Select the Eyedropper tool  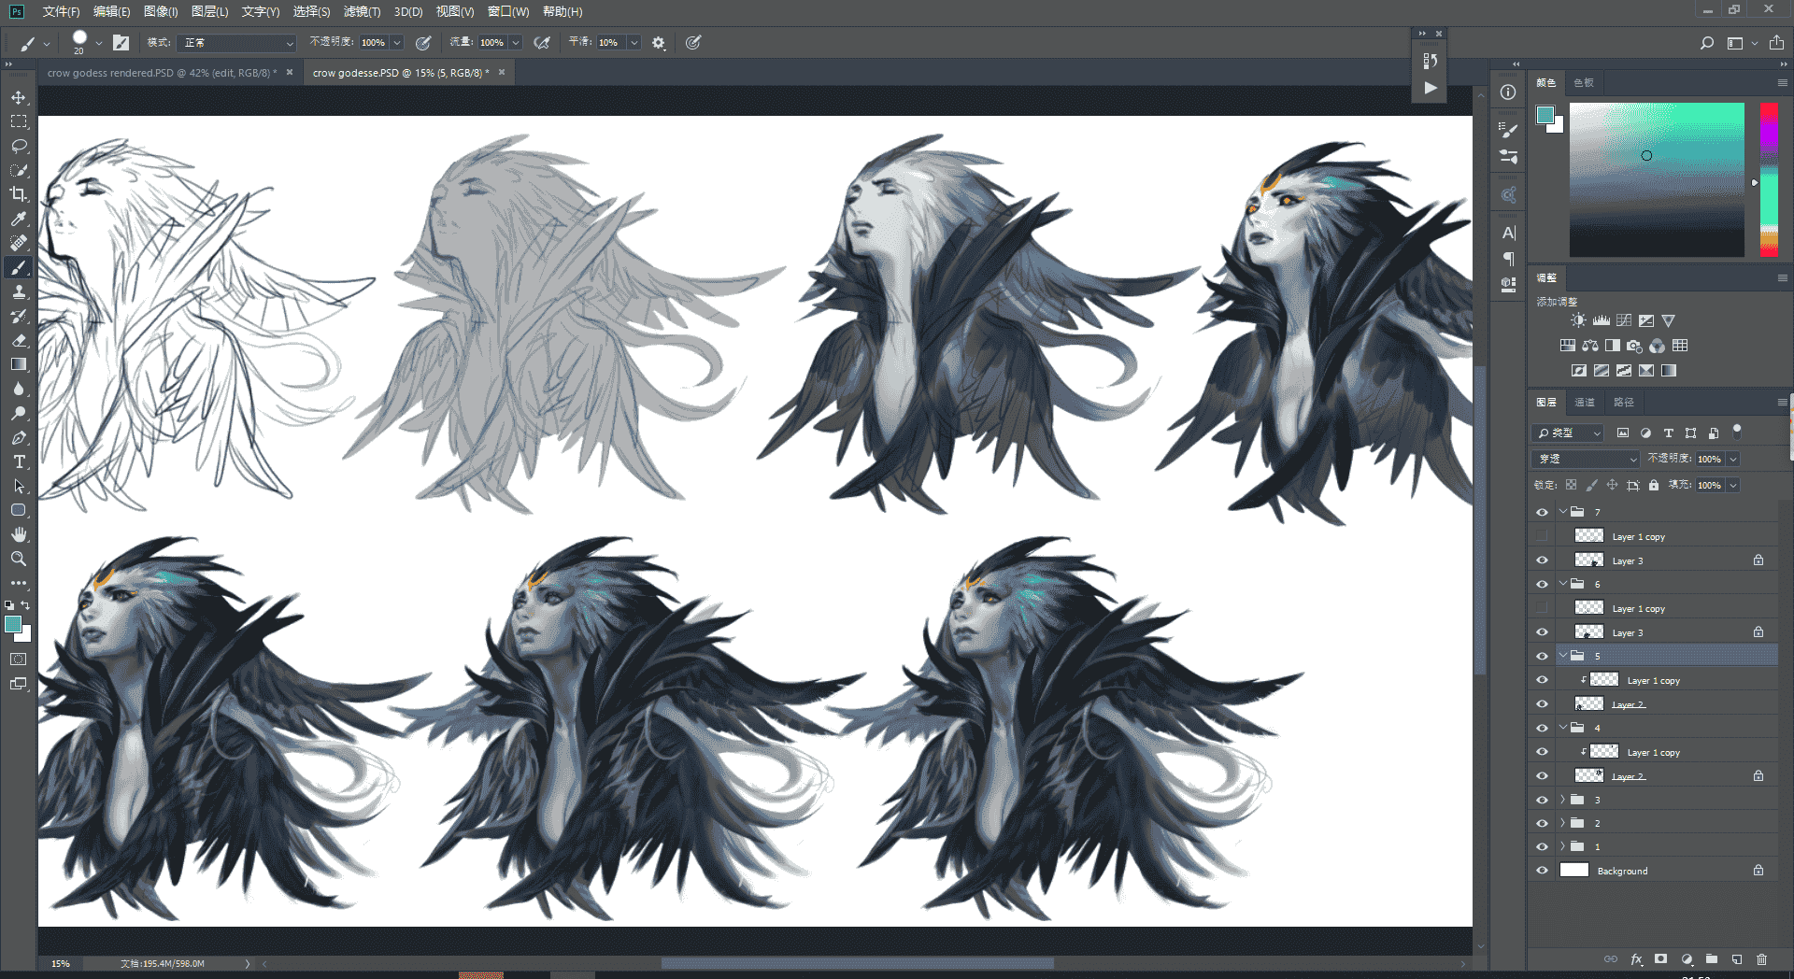pyautogui.click(x=19, y=219)
